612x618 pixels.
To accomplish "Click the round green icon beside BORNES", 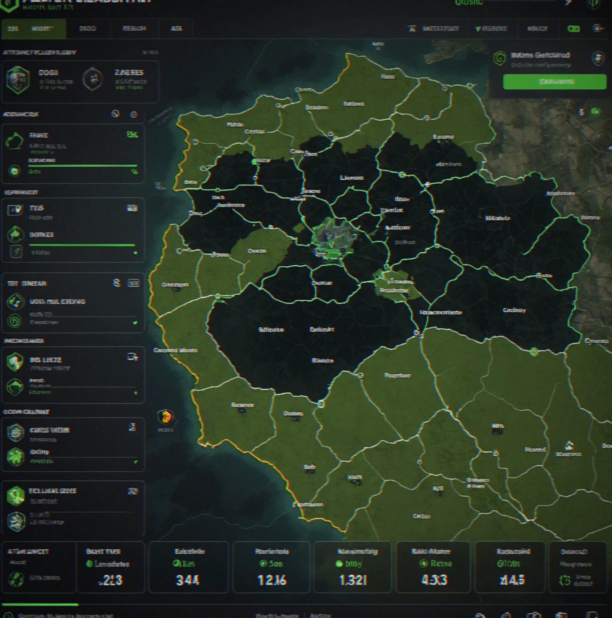I will (16, 235).
